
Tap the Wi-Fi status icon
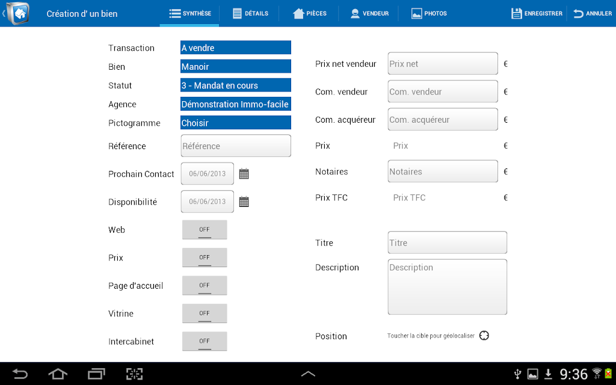[x=597, y=373]
